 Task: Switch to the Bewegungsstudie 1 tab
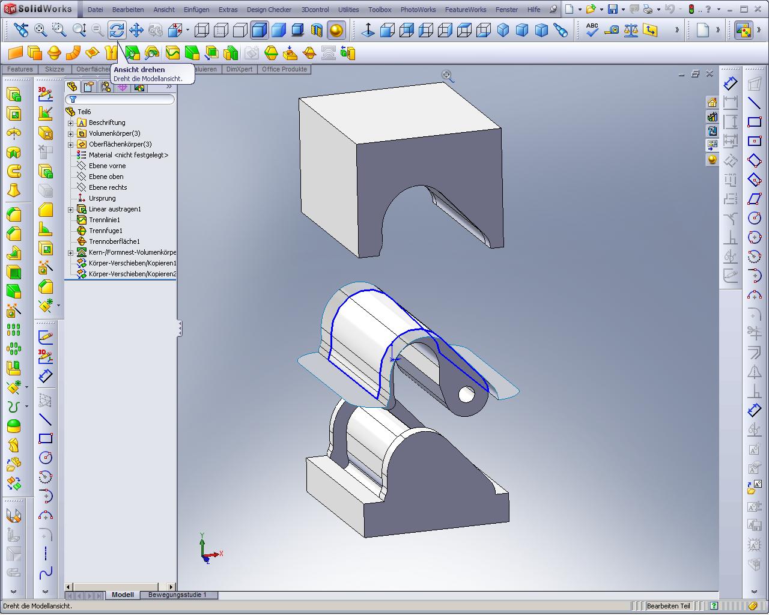click(x=177, y=595)
